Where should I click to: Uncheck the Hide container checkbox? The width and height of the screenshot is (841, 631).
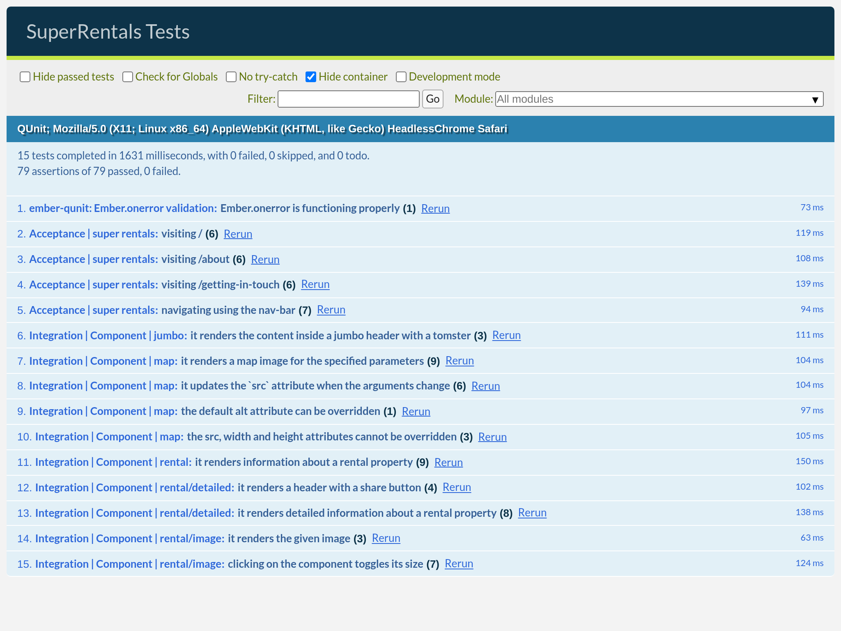pos(311,77)
